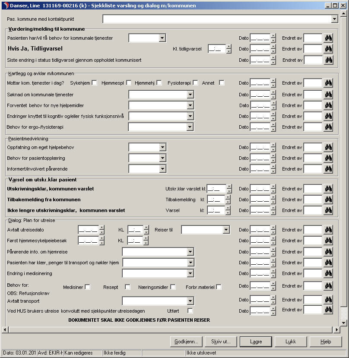Click the Godkjenn... button
The width and height of the screenshot is (349, 358).
[x=186, y=342]
